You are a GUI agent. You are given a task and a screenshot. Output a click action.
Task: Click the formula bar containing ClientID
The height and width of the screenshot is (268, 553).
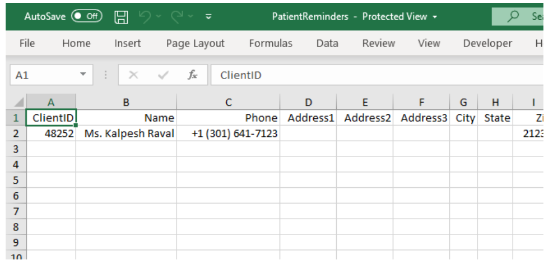tap(377, 75)
